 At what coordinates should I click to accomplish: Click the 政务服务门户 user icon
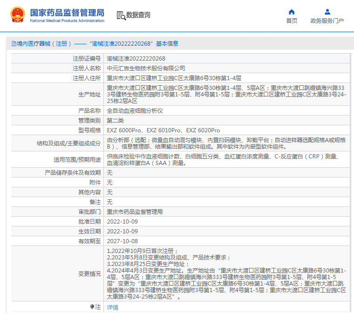pyautogui.click(x=327, y=12)
